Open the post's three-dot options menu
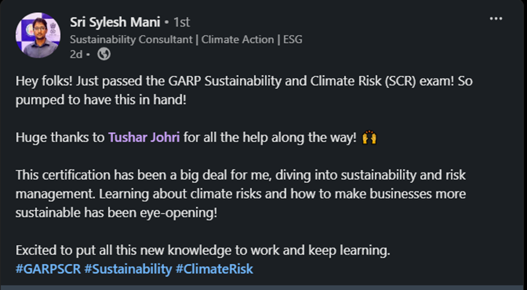 pyautogui.click(x=496, y=19)
